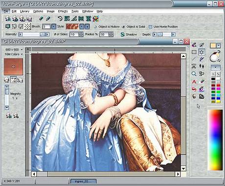
Task: Open the Style pattern dropdown arrow
Action: pyautogui.click(x=82, y=27)
